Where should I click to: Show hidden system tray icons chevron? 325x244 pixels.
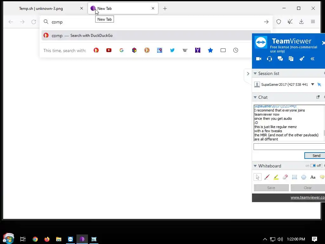pyautogui.click(x=265, y=239)
